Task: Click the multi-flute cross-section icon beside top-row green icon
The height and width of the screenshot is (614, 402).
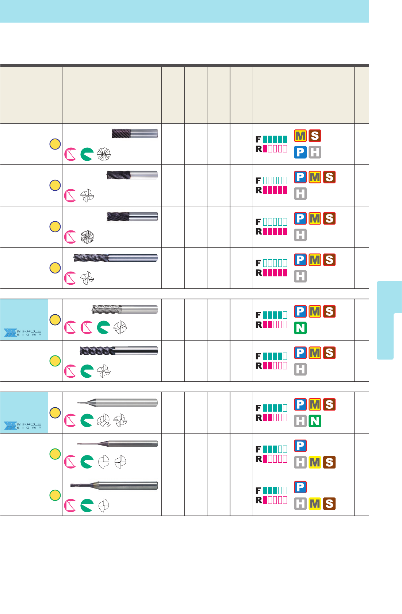Action: 104,154
